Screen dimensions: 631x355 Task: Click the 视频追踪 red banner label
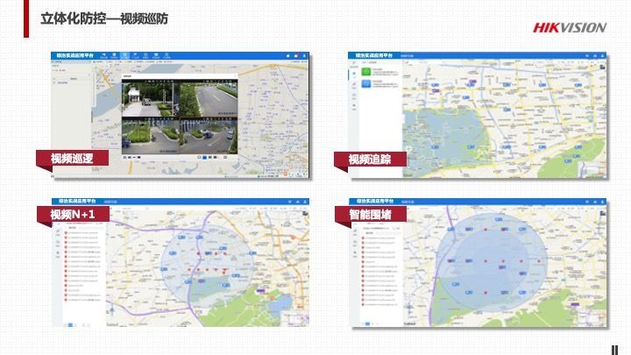[370, 160]
